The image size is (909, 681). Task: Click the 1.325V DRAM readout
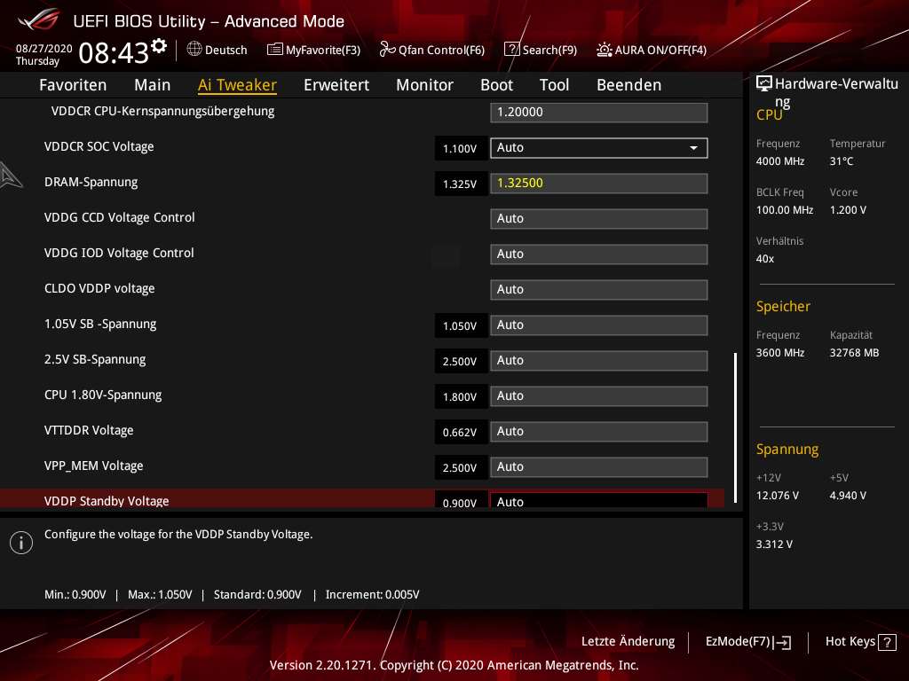point(460,184)
